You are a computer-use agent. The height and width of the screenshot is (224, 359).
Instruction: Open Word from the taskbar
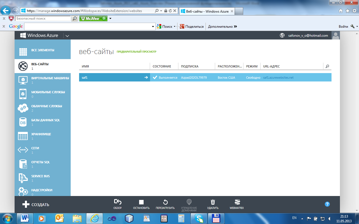click(25, 218)
